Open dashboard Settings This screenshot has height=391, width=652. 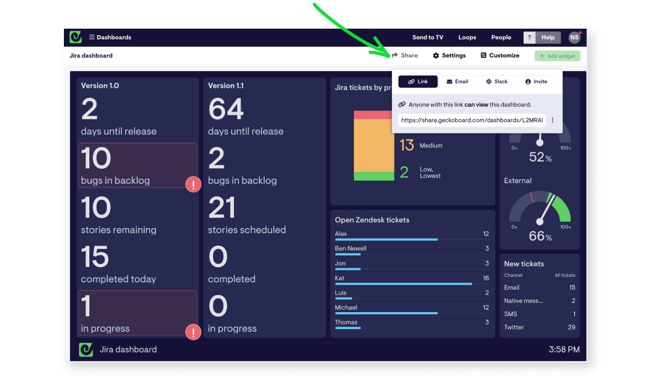pos(449,55)
